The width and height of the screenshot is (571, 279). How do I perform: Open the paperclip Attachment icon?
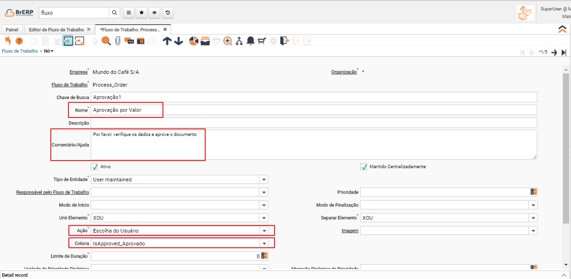117,41
